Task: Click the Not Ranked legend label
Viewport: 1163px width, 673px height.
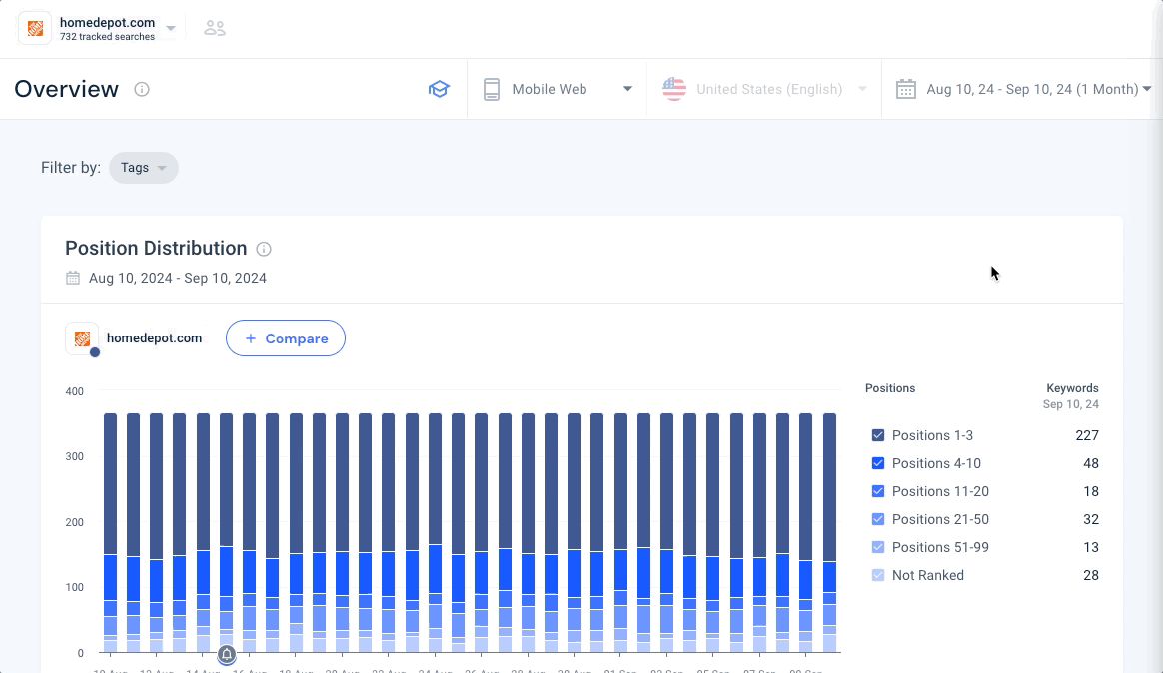Action: [928, 576]
